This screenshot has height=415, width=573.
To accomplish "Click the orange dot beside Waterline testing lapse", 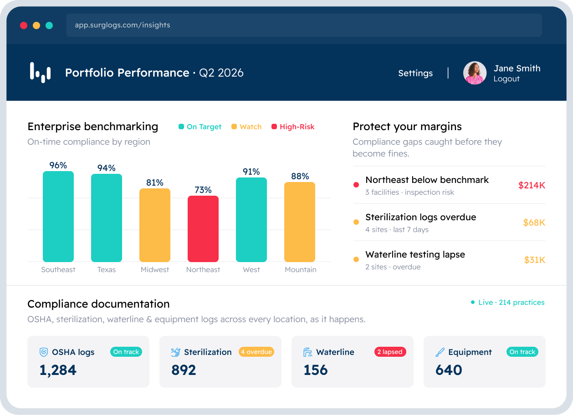I will pyautogui.click(x=356, y=259).
